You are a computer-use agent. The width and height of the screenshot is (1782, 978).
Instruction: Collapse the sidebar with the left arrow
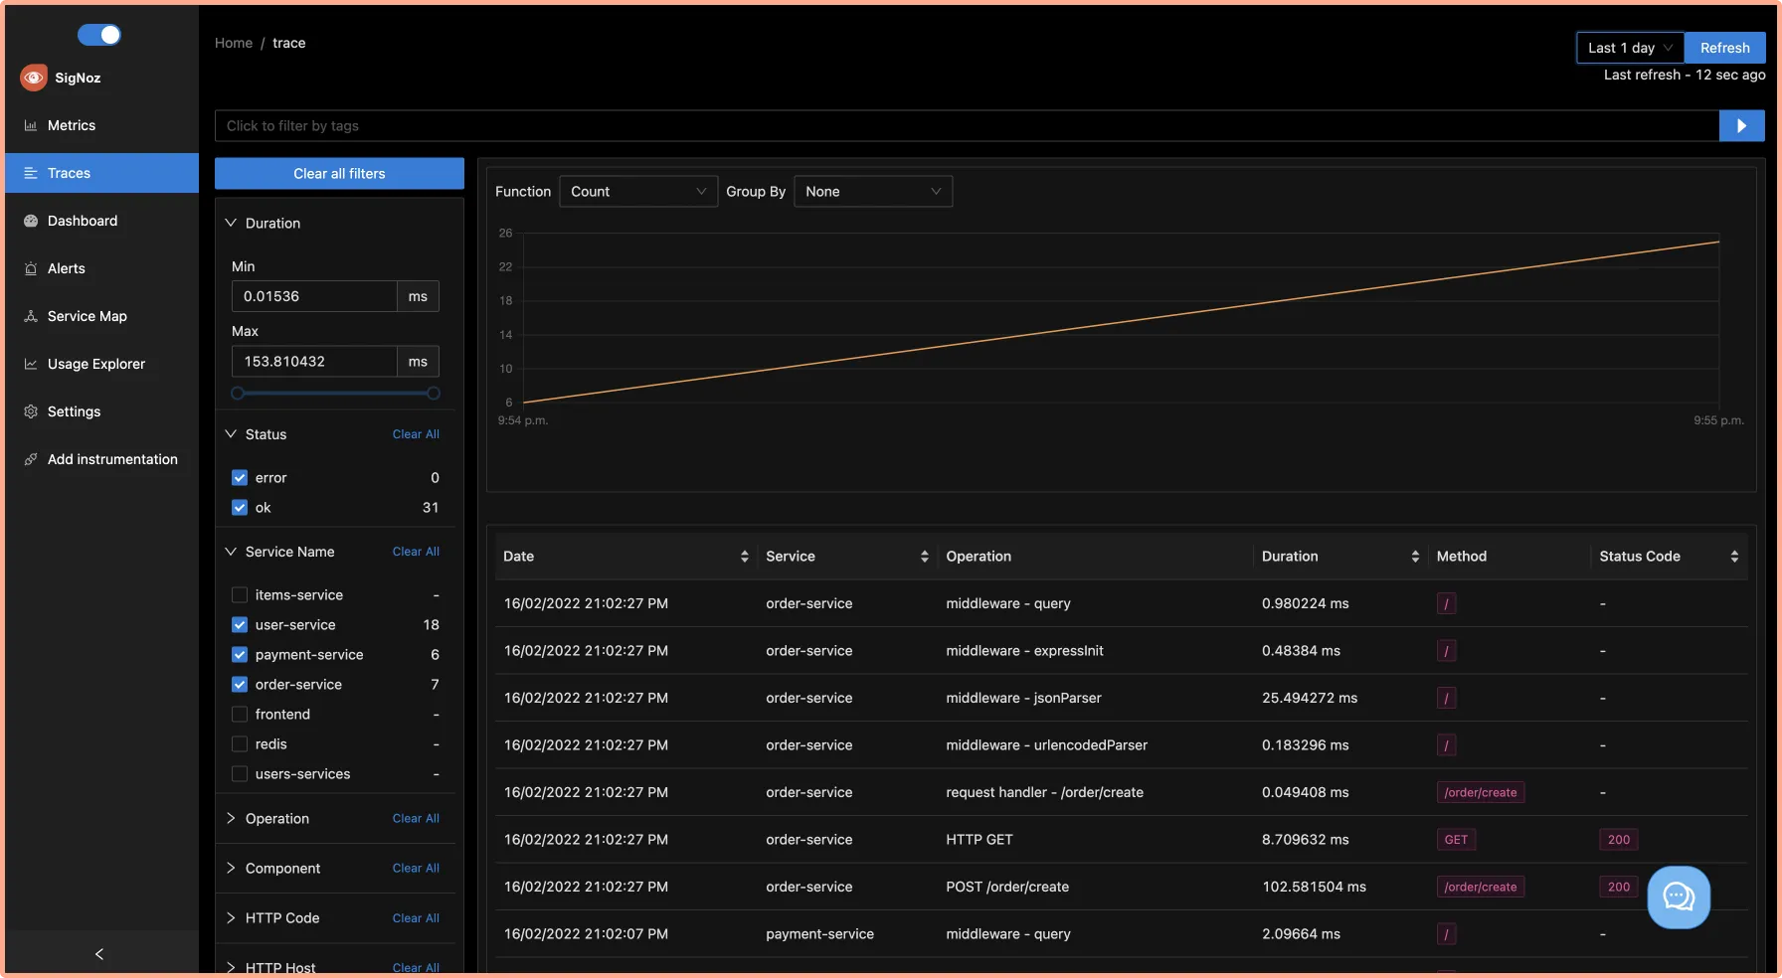pos(99,954)
